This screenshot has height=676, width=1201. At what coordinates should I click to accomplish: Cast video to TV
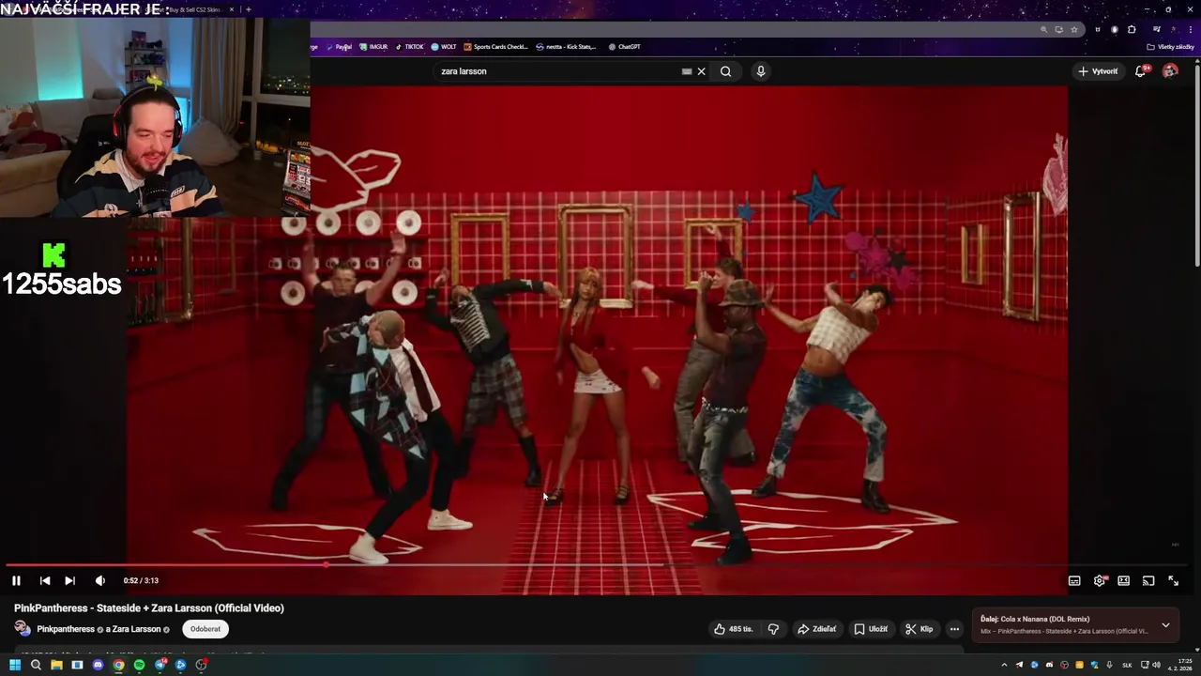1148,581
